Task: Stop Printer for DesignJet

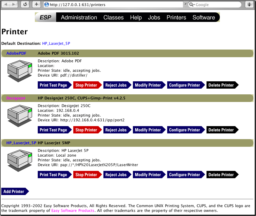Action: pyautogui.click(x=87, y=130)
